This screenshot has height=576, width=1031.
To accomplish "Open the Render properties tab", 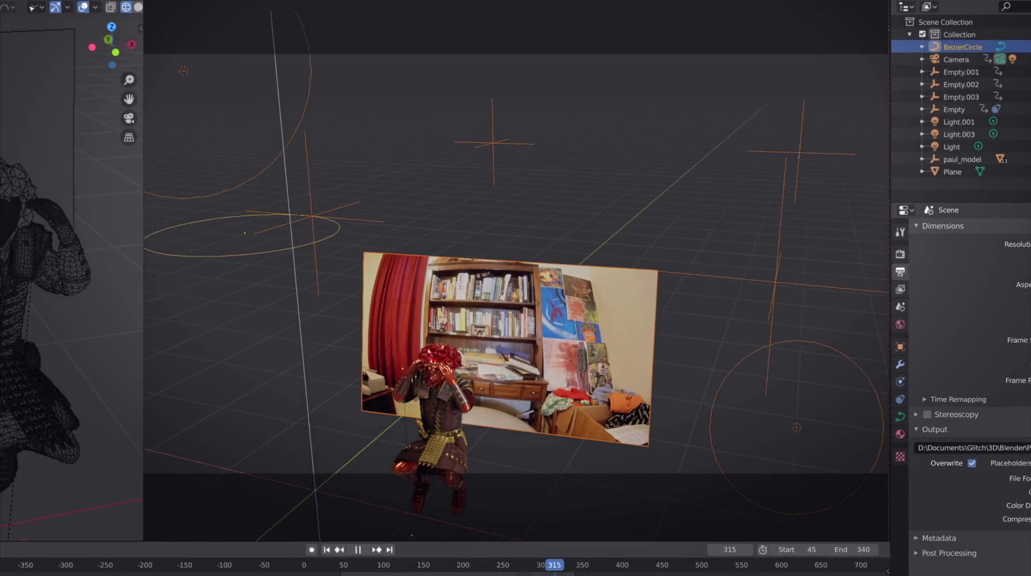I will pos(901,254).
